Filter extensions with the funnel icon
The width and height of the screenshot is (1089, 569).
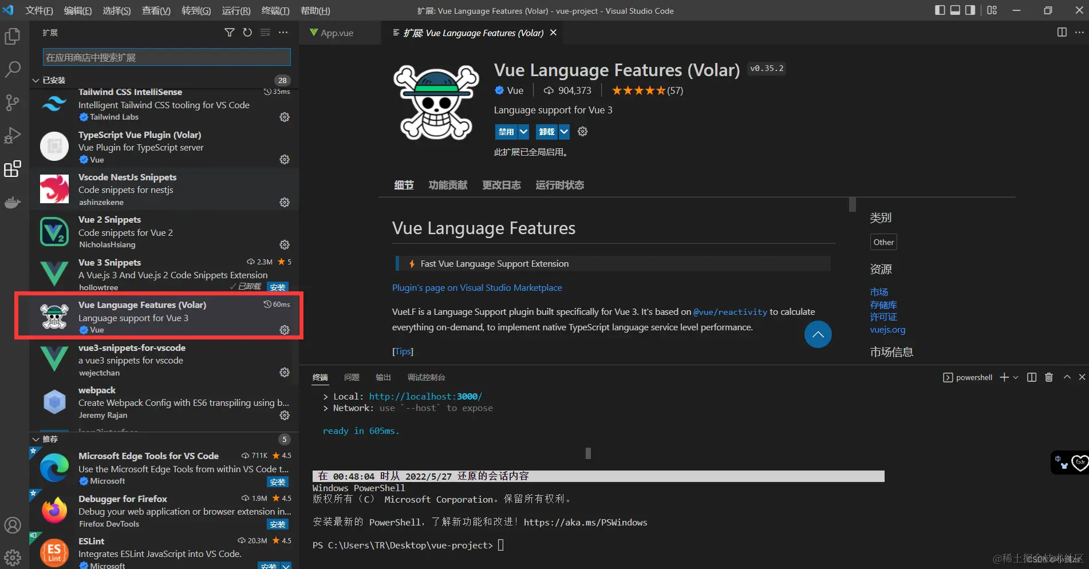pyautogui.click(x=230, y=33)
